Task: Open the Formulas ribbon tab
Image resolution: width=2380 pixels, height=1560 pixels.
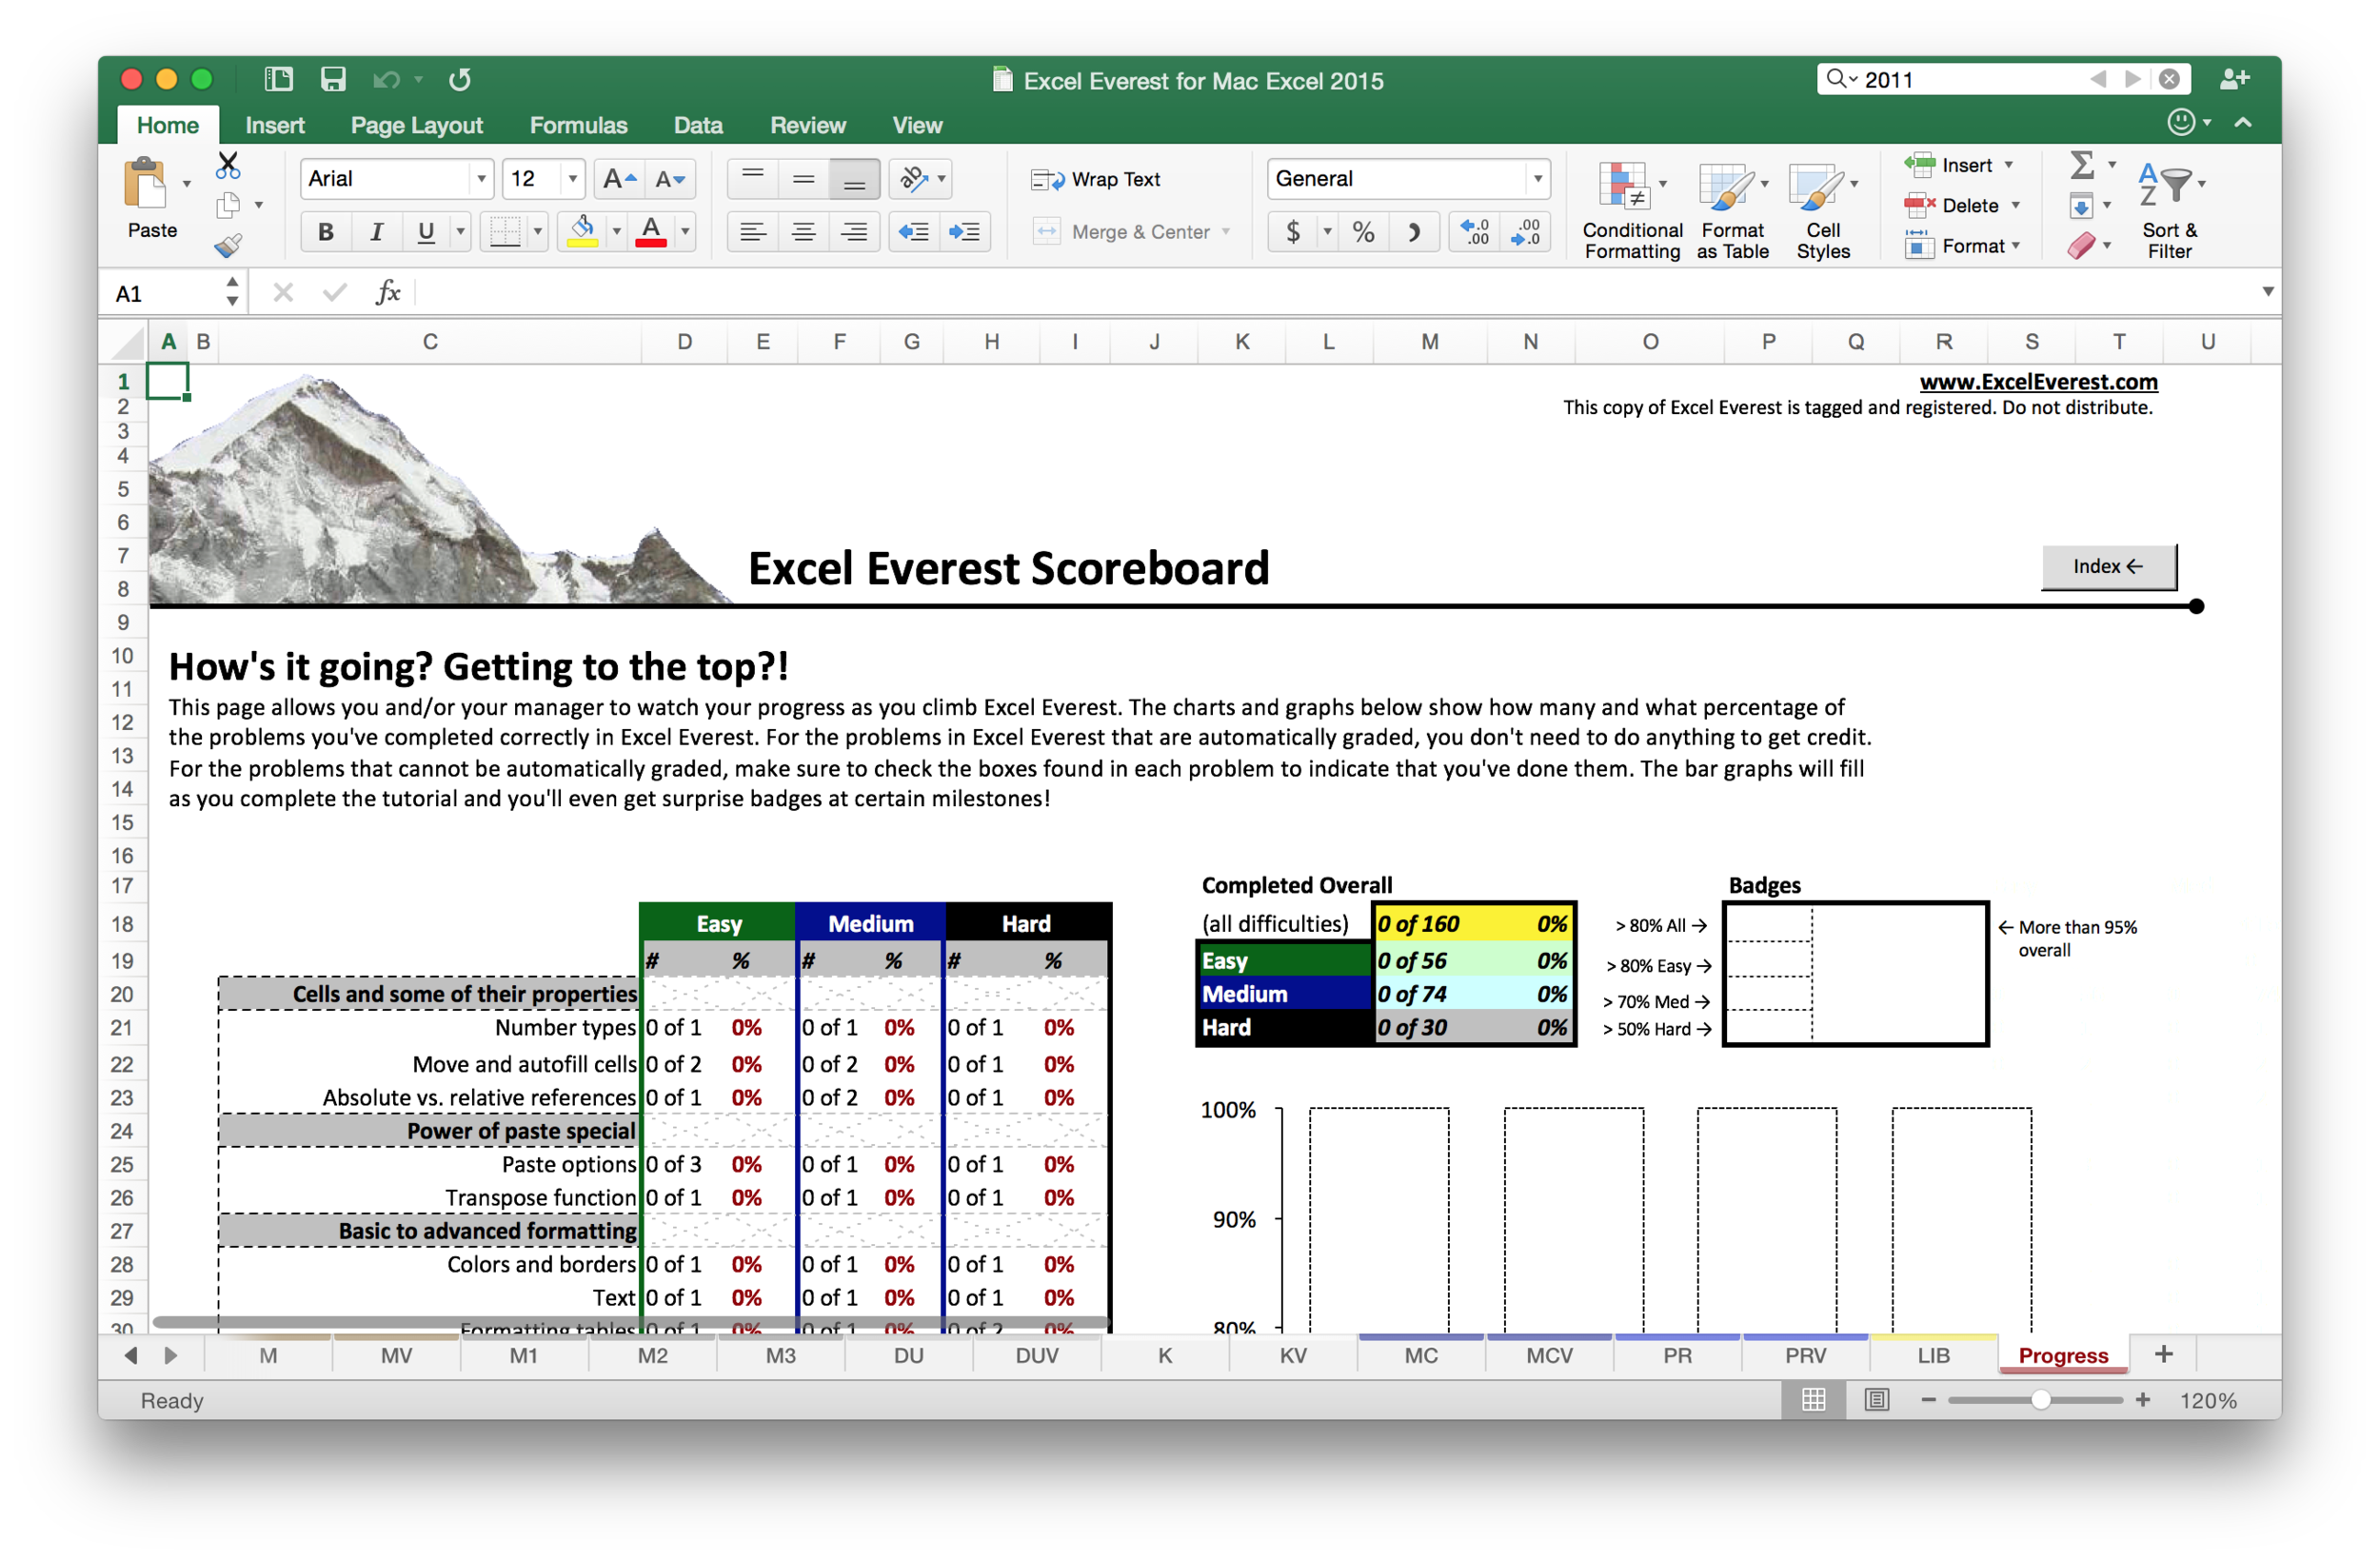Action: coord(579,125)
